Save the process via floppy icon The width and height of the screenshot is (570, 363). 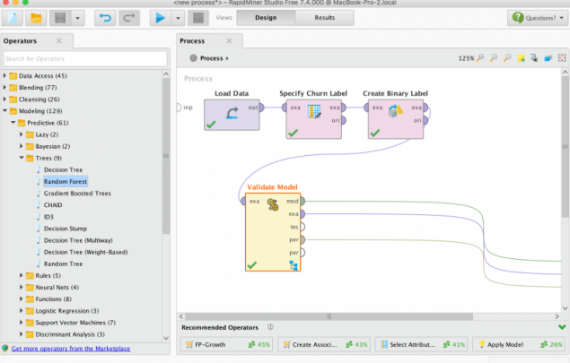tap(60, 18)
